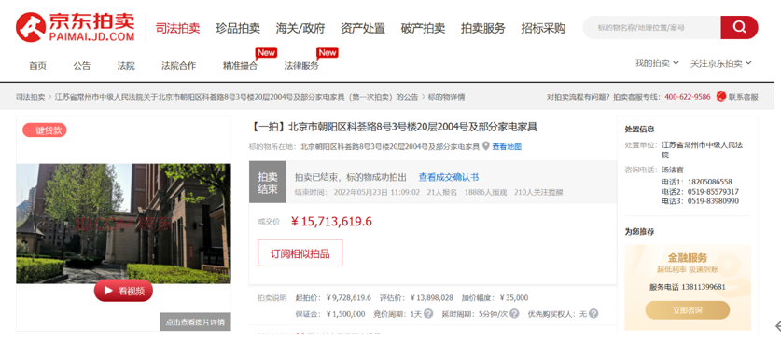Click the 汤法官 contact name
The image size is (781, 341).
point(673,170)
